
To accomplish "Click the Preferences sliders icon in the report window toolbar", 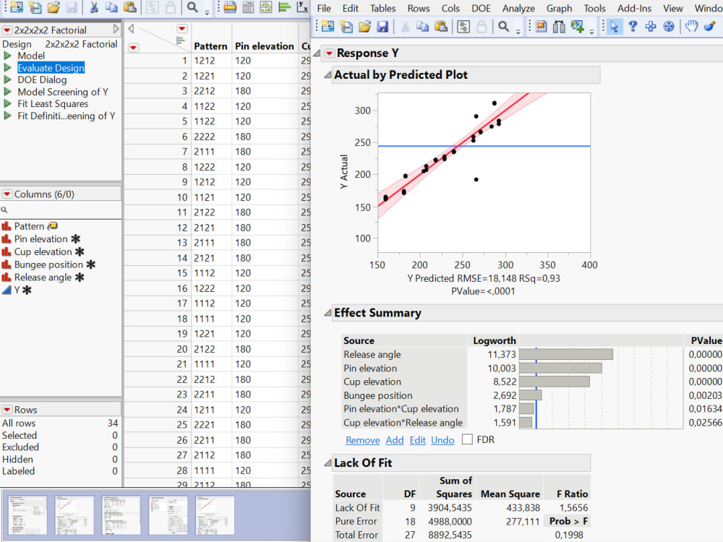I will coord(463,27).
